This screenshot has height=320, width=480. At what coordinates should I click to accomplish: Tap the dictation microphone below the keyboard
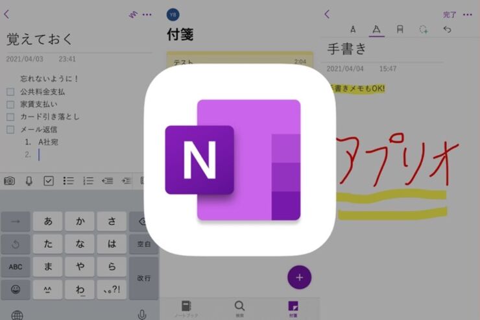(x=142, y=315)
